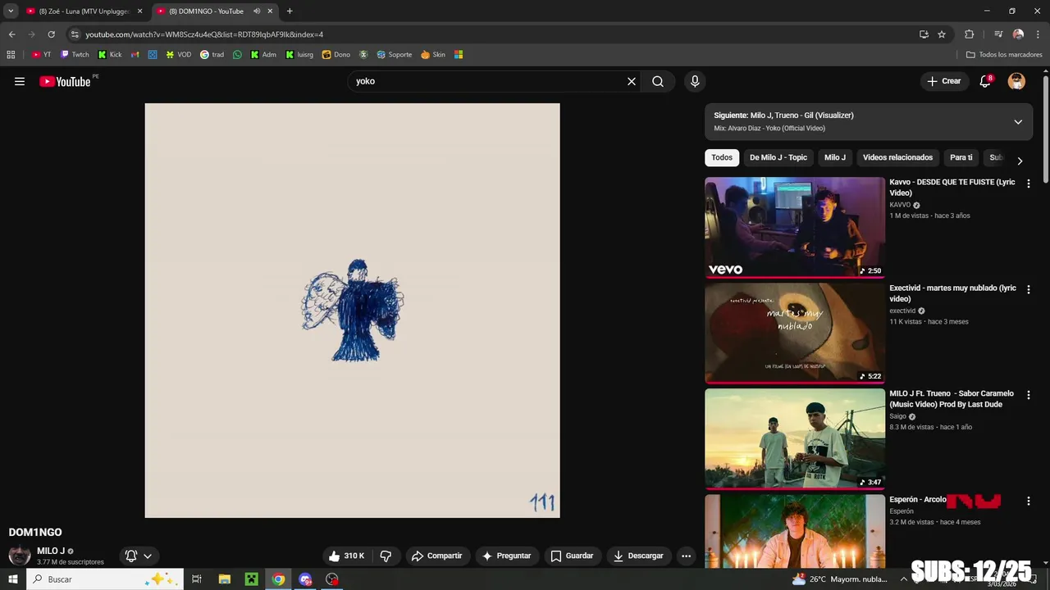
Task: Open File Explorer from taskbar
Action: click(224, 579)
